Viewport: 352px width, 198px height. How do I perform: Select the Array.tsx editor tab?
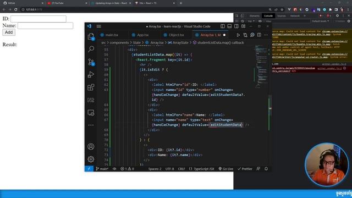pyautogui.click(x=210, y=35)
